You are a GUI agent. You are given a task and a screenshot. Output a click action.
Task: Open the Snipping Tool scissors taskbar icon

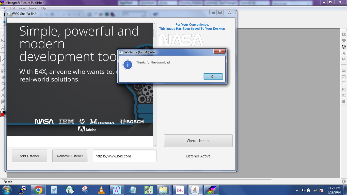click(85, 190)
